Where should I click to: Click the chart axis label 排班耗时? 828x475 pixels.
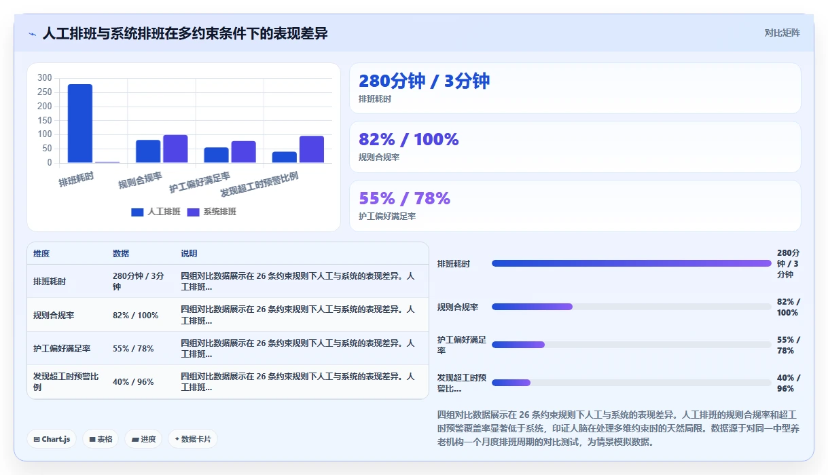(x=76, y=180)
